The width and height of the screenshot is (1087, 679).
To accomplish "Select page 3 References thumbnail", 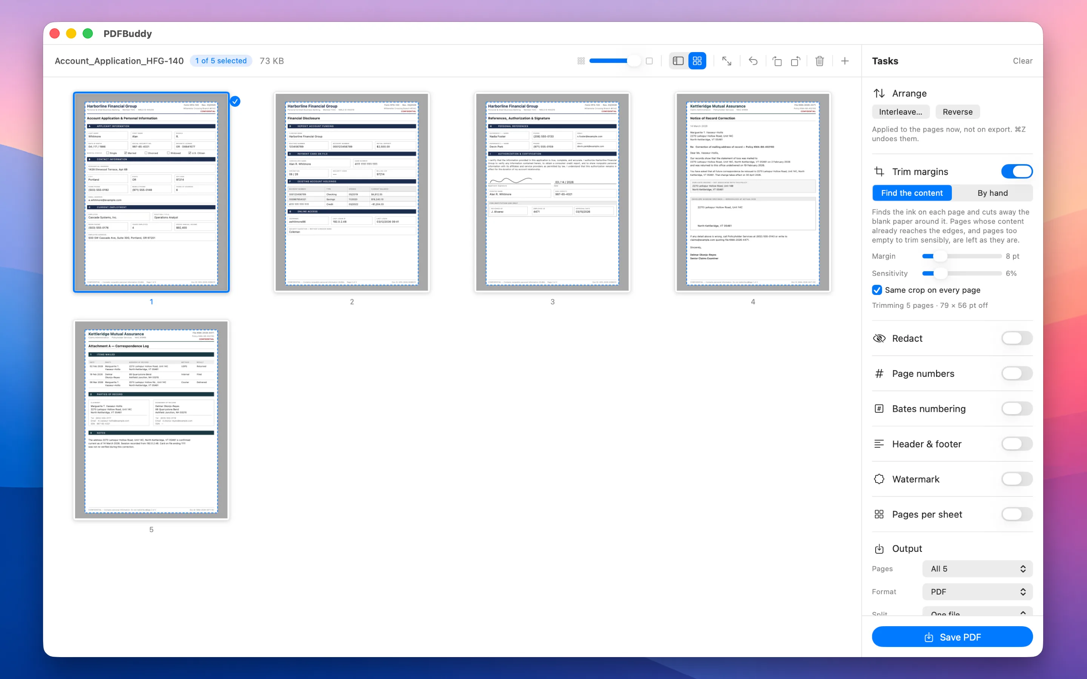I will pos(553,193).
